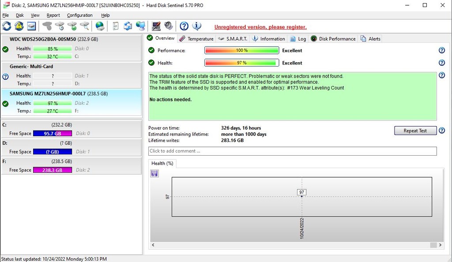Click the graph scrollbar left arrow

pyautogui.click(x=153, y=245)
